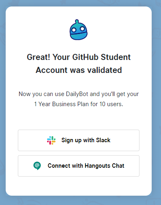The image size is (161, 205).
Task: Click the "Now you can use" description line
Action: (x=41, y=94)
